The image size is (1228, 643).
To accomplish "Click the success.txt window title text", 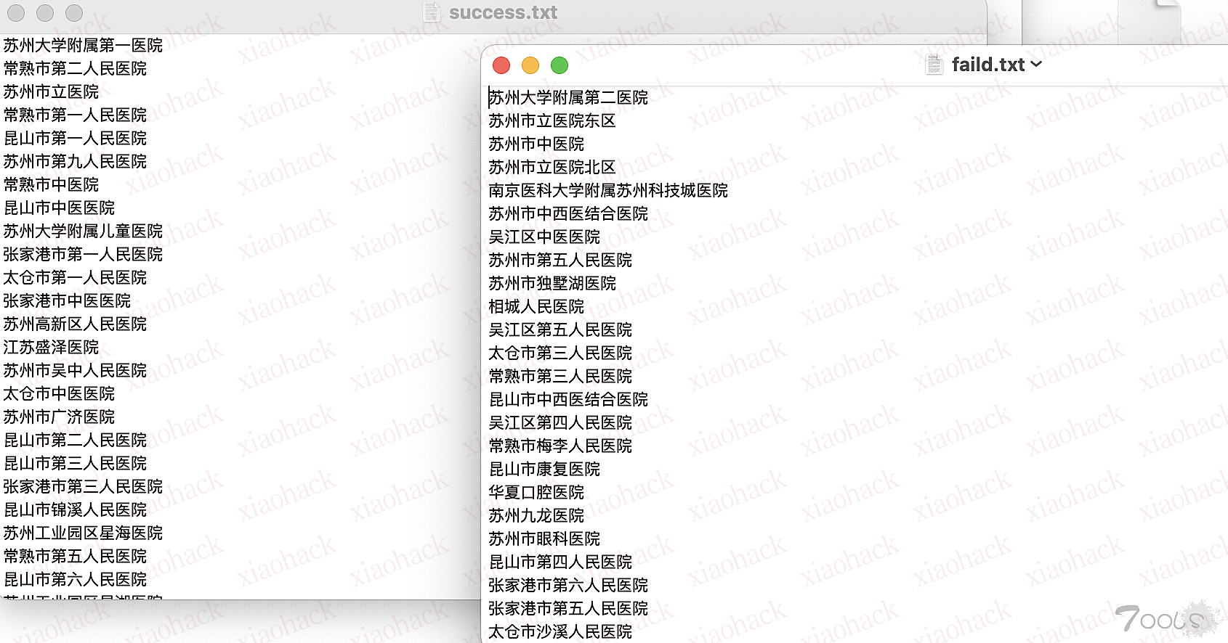I will pyautogui.click(x=503, y=12).
